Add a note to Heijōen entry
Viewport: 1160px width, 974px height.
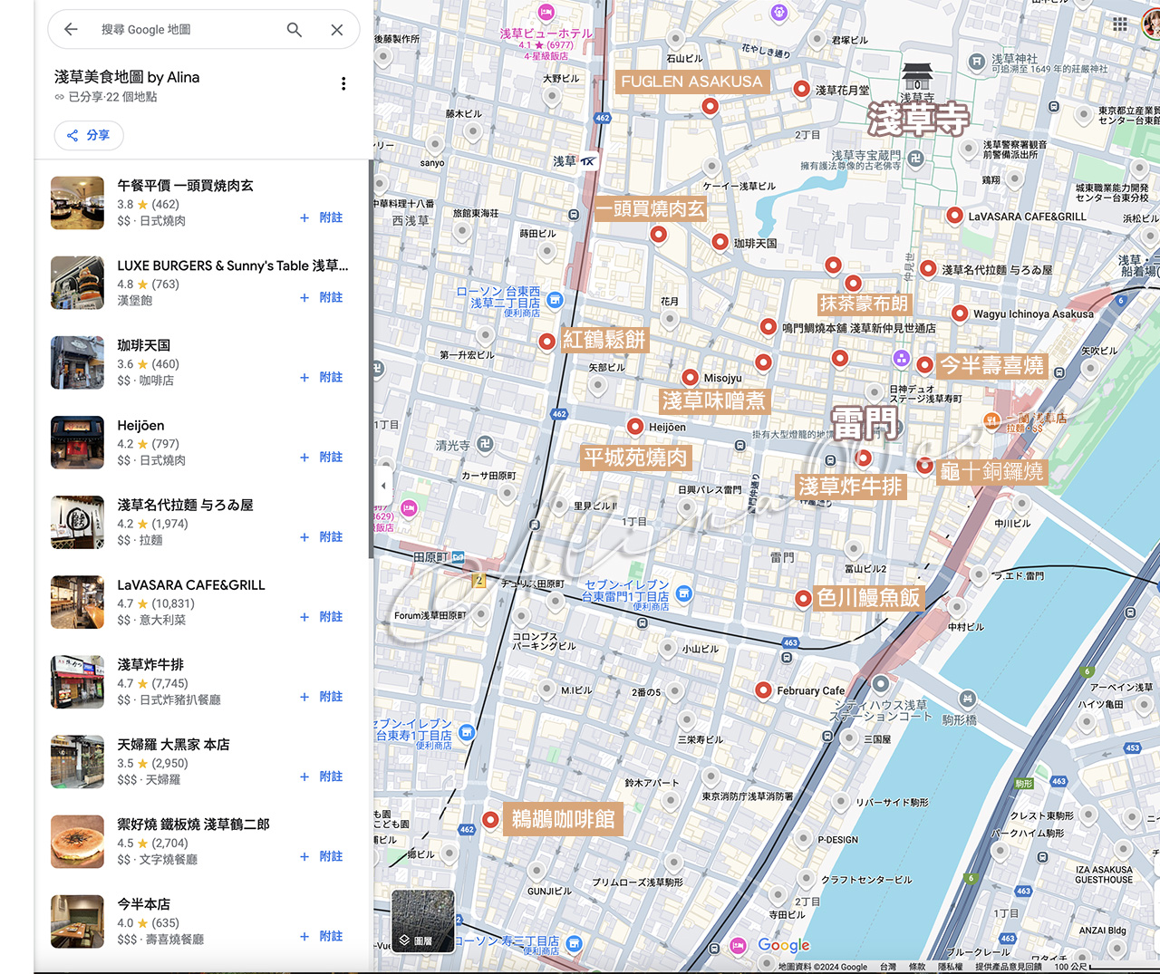(x=322, y=457)
